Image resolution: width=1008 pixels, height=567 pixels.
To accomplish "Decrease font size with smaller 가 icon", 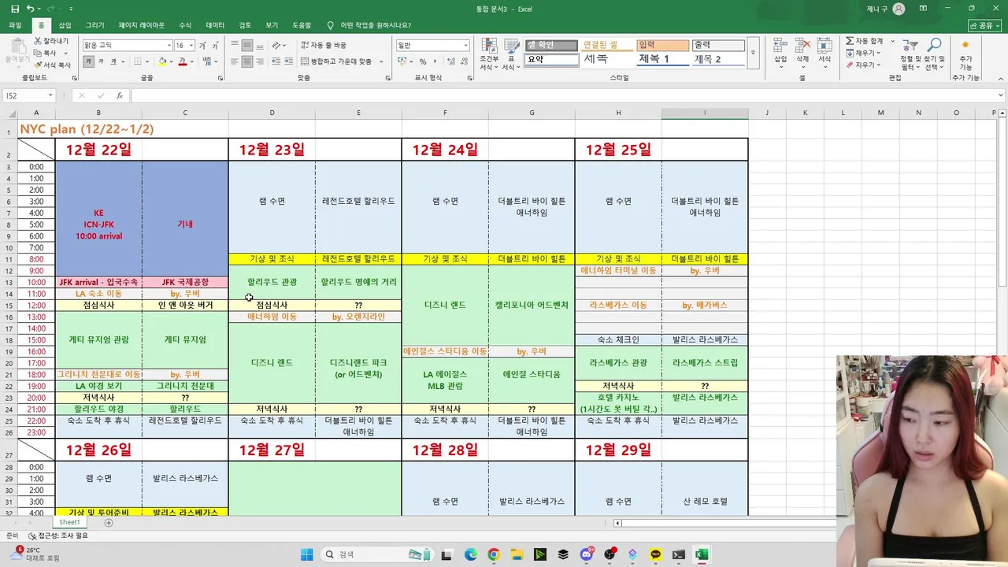I will [214, 46].
